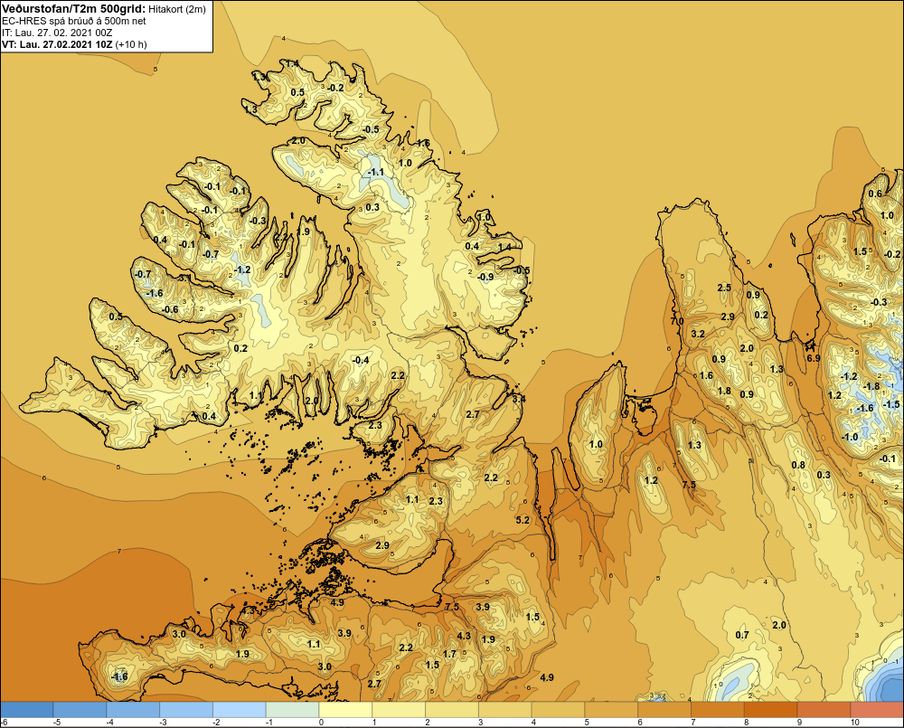Image resolution: width=904 pixels, height=728 pixels.
Task: Pick the legend swatch between 8 and 9
Action: pos(771,709)
